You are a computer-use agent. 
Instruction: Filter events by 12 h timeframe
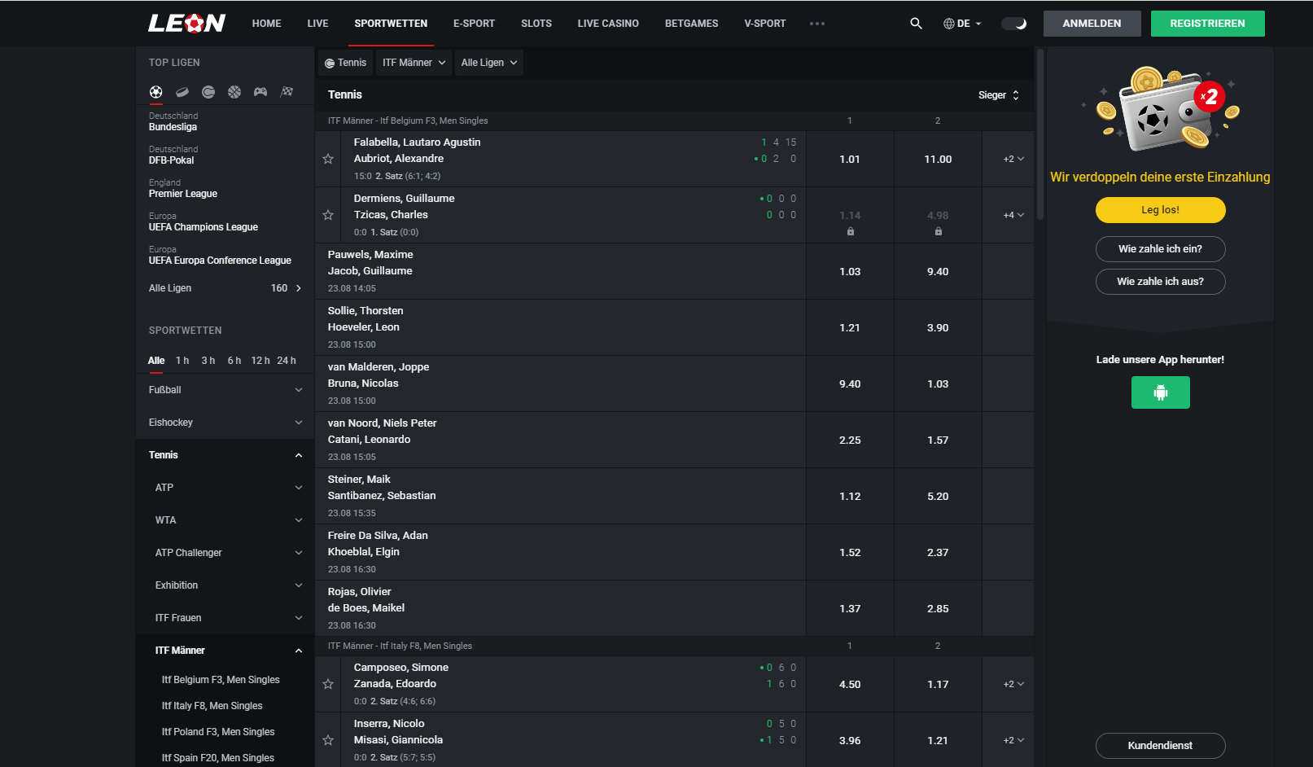click(x=260, y=361)
